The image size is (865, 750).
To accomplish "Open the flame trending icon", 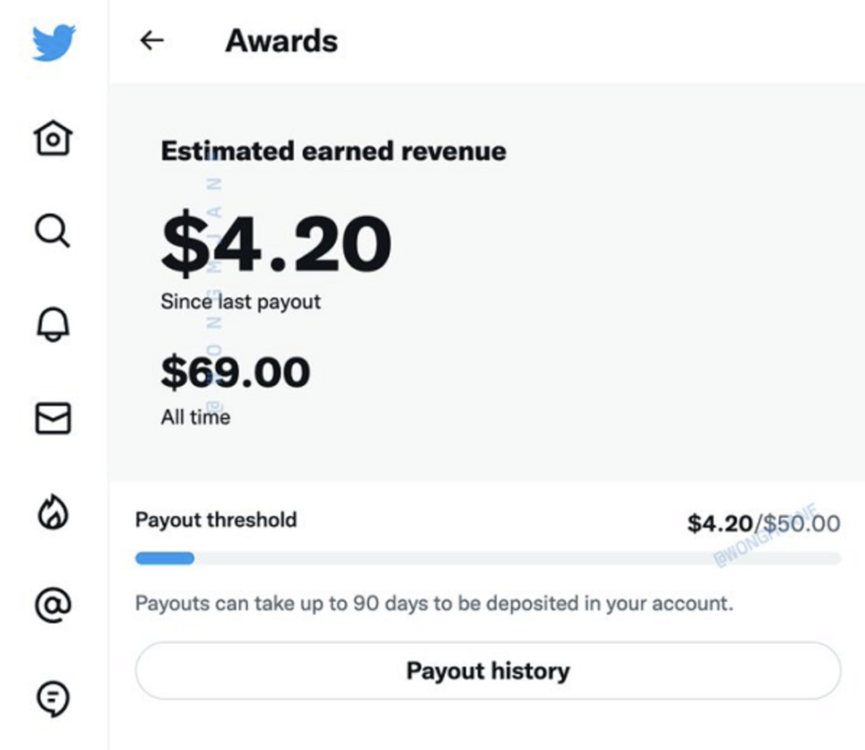I will (53, 512).
